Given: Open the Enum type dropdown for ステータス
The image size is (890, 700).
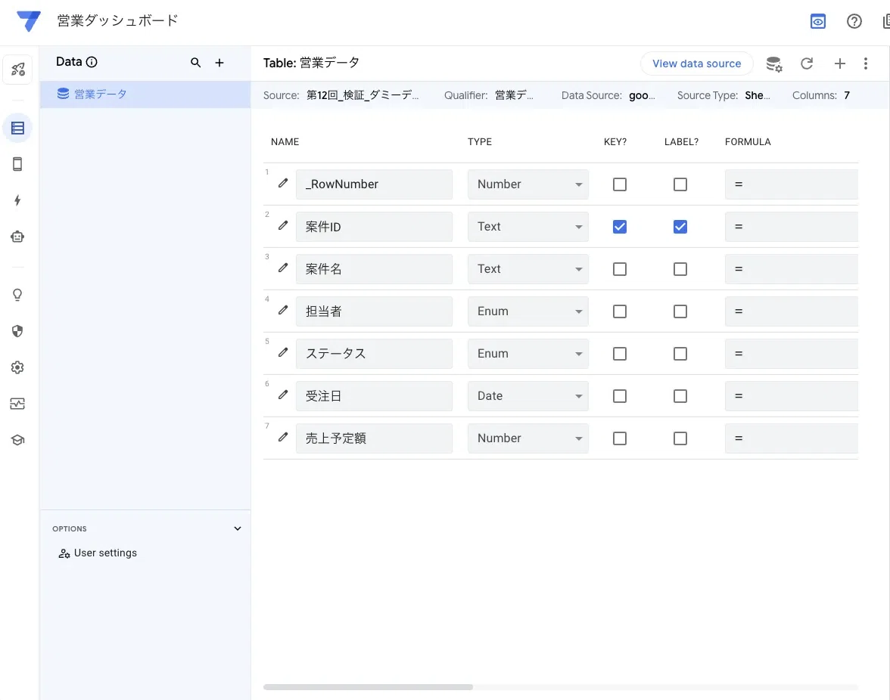Looking at the screenshot, I should [528, 354].
